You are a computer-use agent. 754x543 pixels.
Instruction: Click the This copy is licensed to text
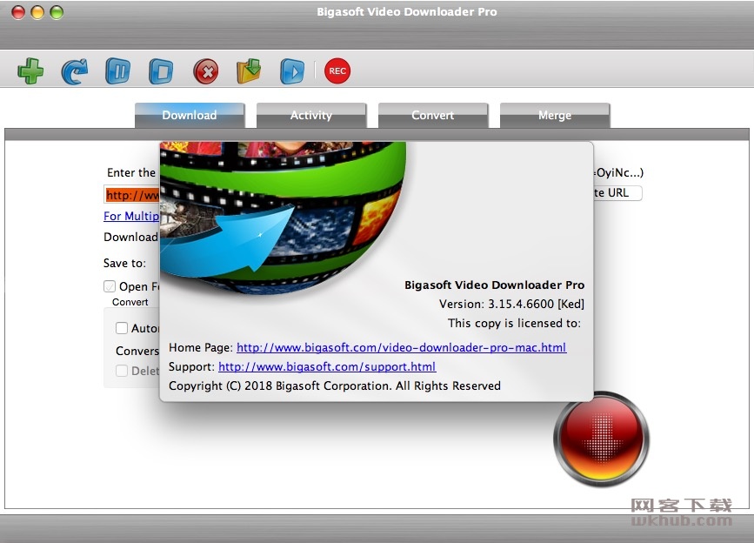tap(514, 323)
